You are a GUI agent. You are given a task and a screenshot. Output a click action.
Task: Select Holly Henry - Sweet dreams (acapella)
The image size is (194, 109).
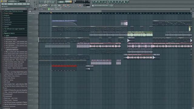[15, 68]
